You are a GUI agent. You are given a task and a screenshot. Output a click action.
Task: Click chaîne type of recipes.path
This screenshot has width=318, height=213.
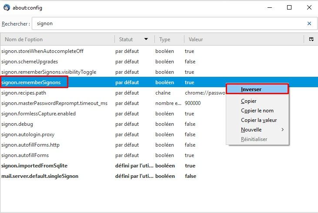[163, 93]
